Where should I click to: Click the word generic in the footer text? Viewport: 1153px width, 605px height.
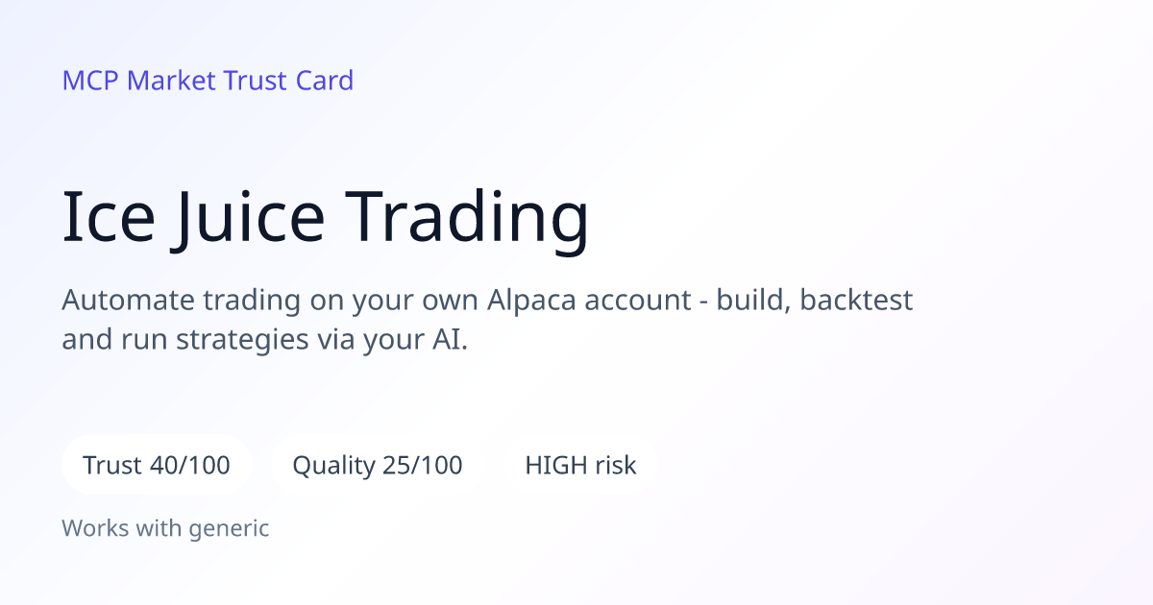point(229,529)
